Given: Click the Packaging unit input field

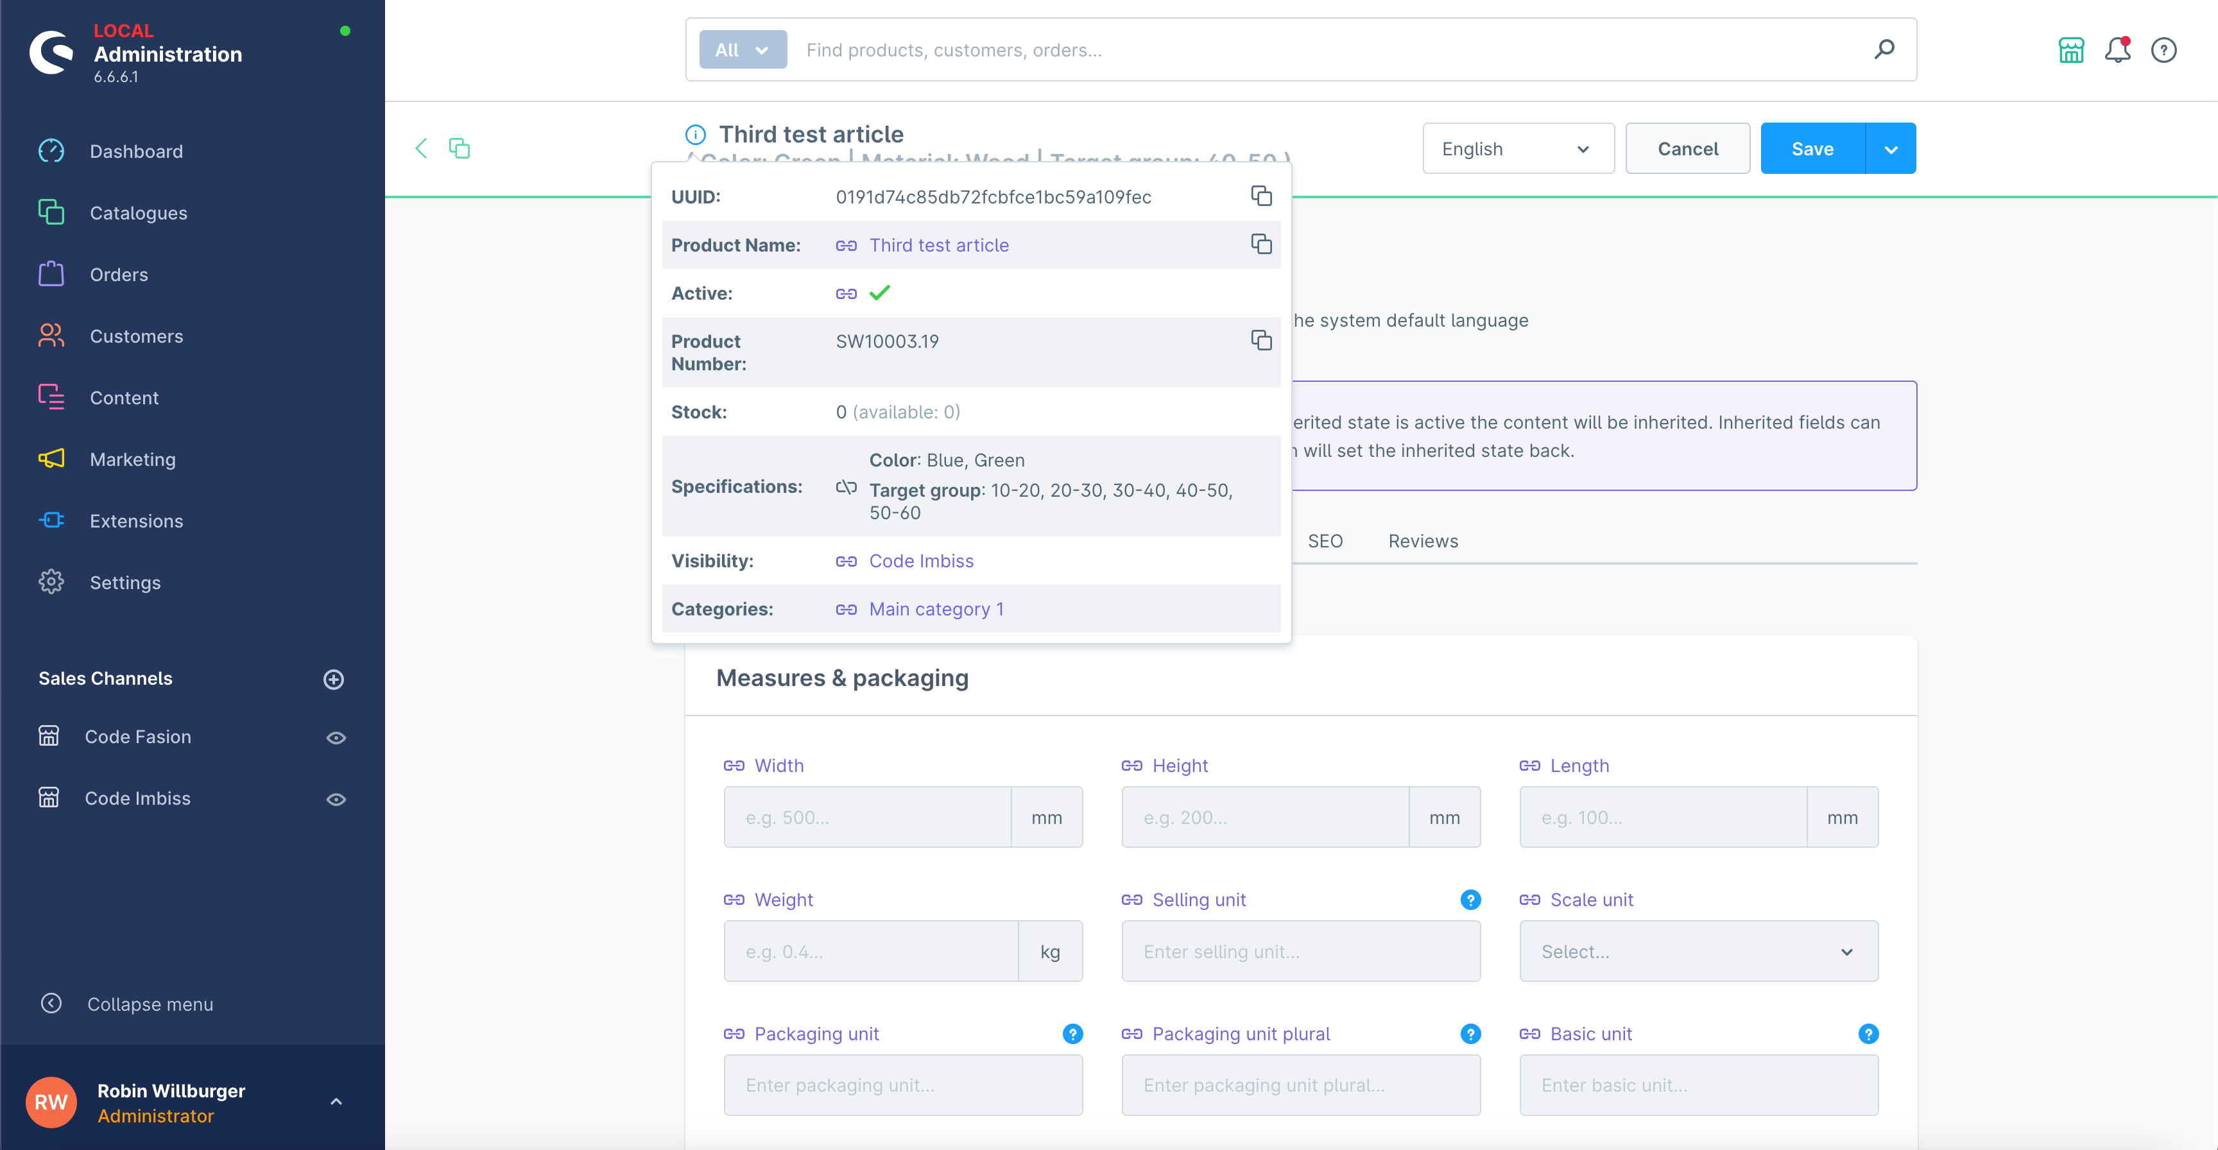Looking at the screenshot, I should pyautogui.click(x=903, y=1085).
